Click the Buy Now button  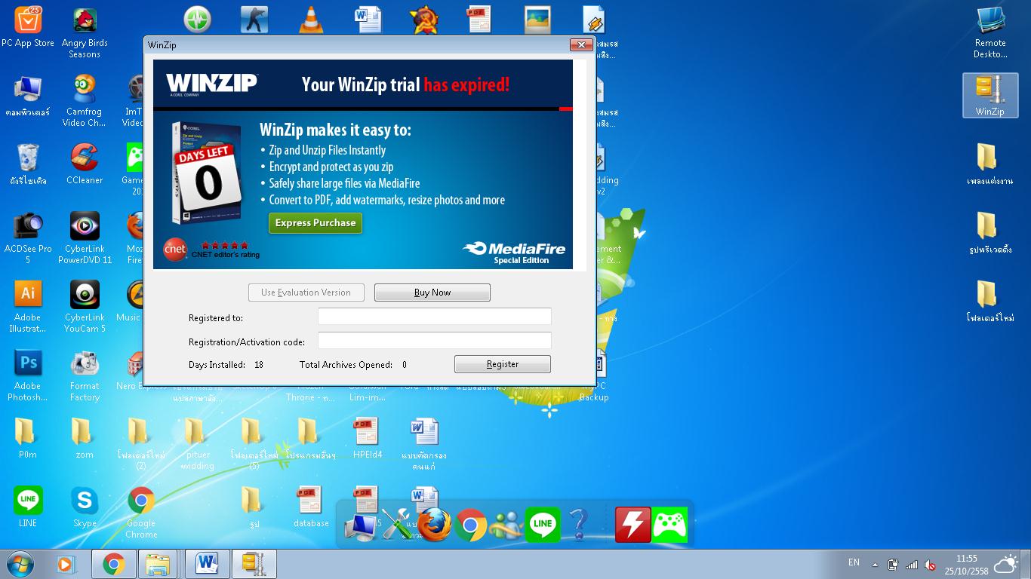(432, 293)
